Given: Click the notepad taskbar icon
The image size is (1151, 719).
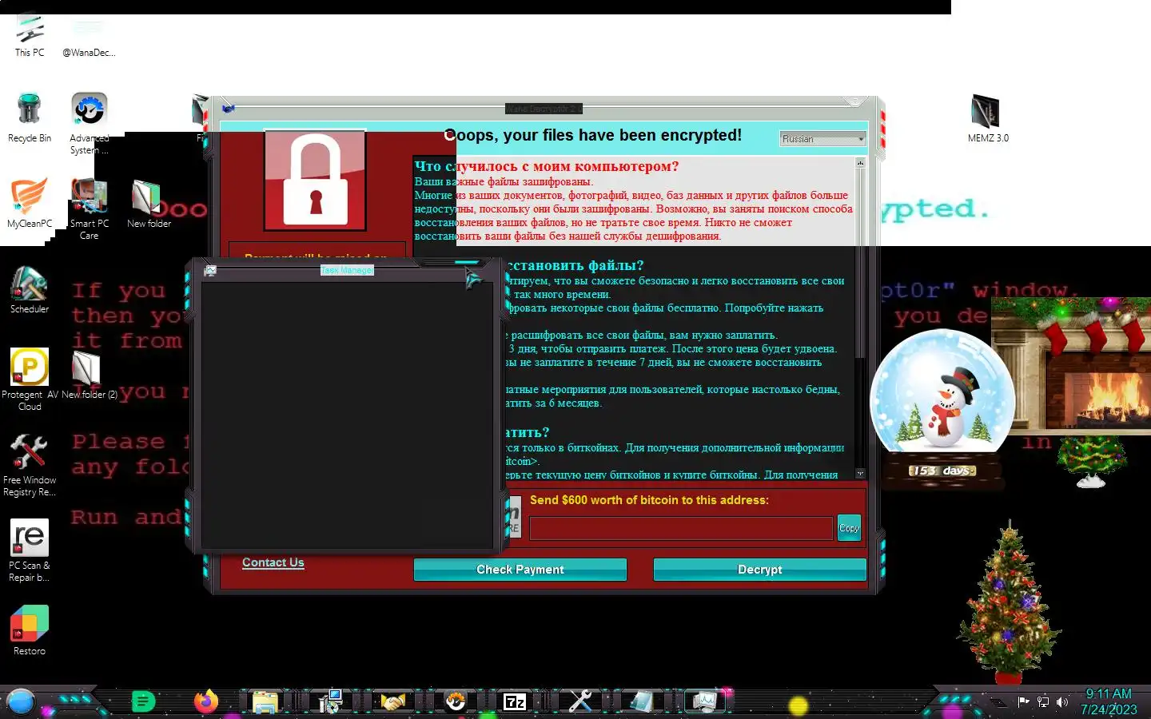Looking at the screenshot, I should [641, 701].
